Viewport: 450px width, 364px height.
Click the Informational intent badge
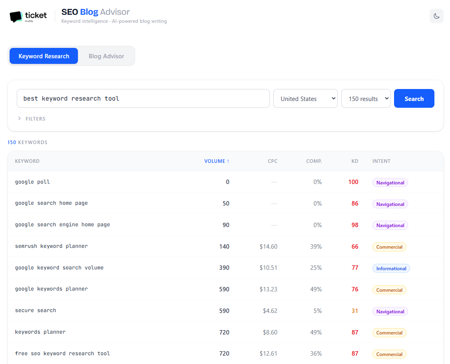point(391,268)
